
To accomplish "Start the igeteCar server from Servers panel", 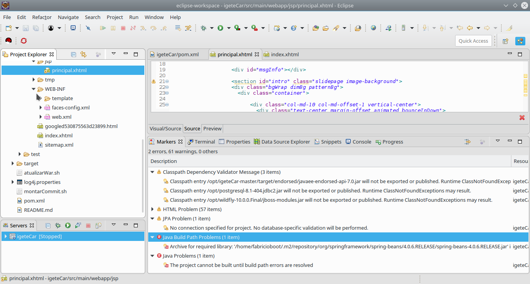I will pyautogui.click(x=68, y=225).
